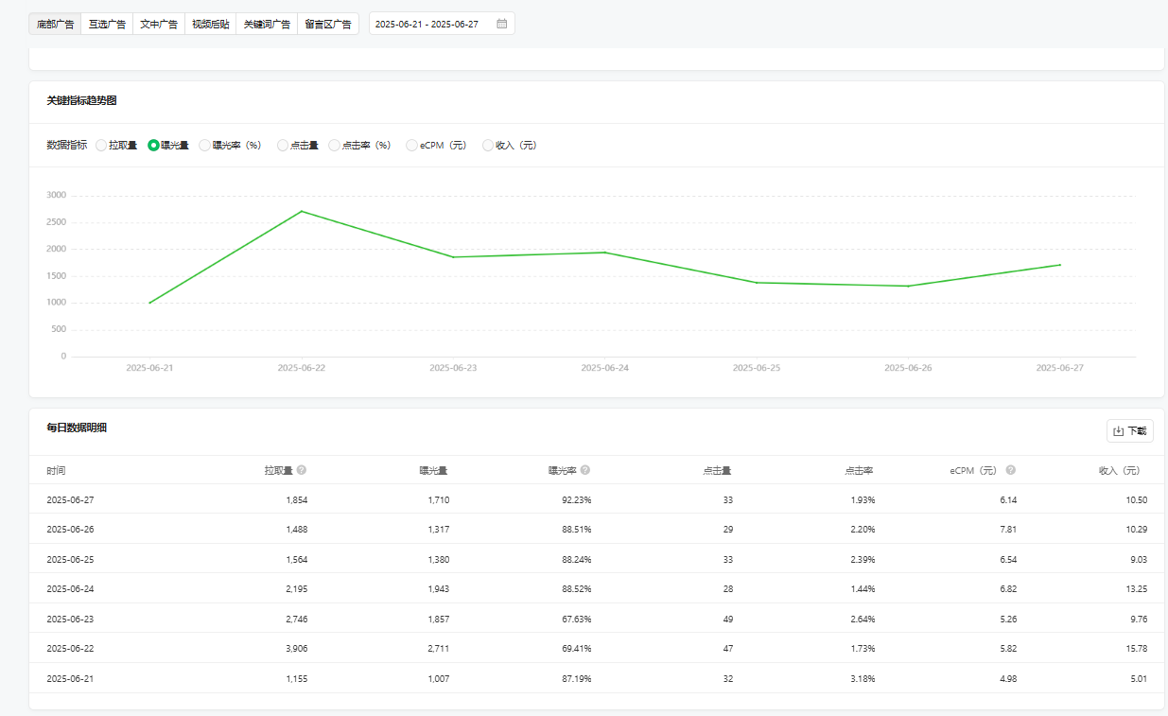Viewport: 1168px width, 716px height.
Task: Click the 点击率 column header in table
Action: pos(859,470)
